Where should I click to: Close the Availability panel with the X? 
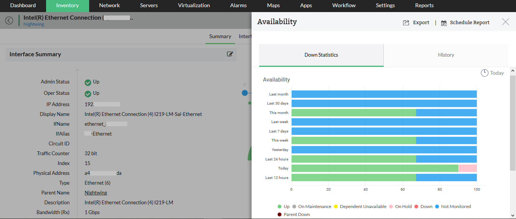point(505,22)
